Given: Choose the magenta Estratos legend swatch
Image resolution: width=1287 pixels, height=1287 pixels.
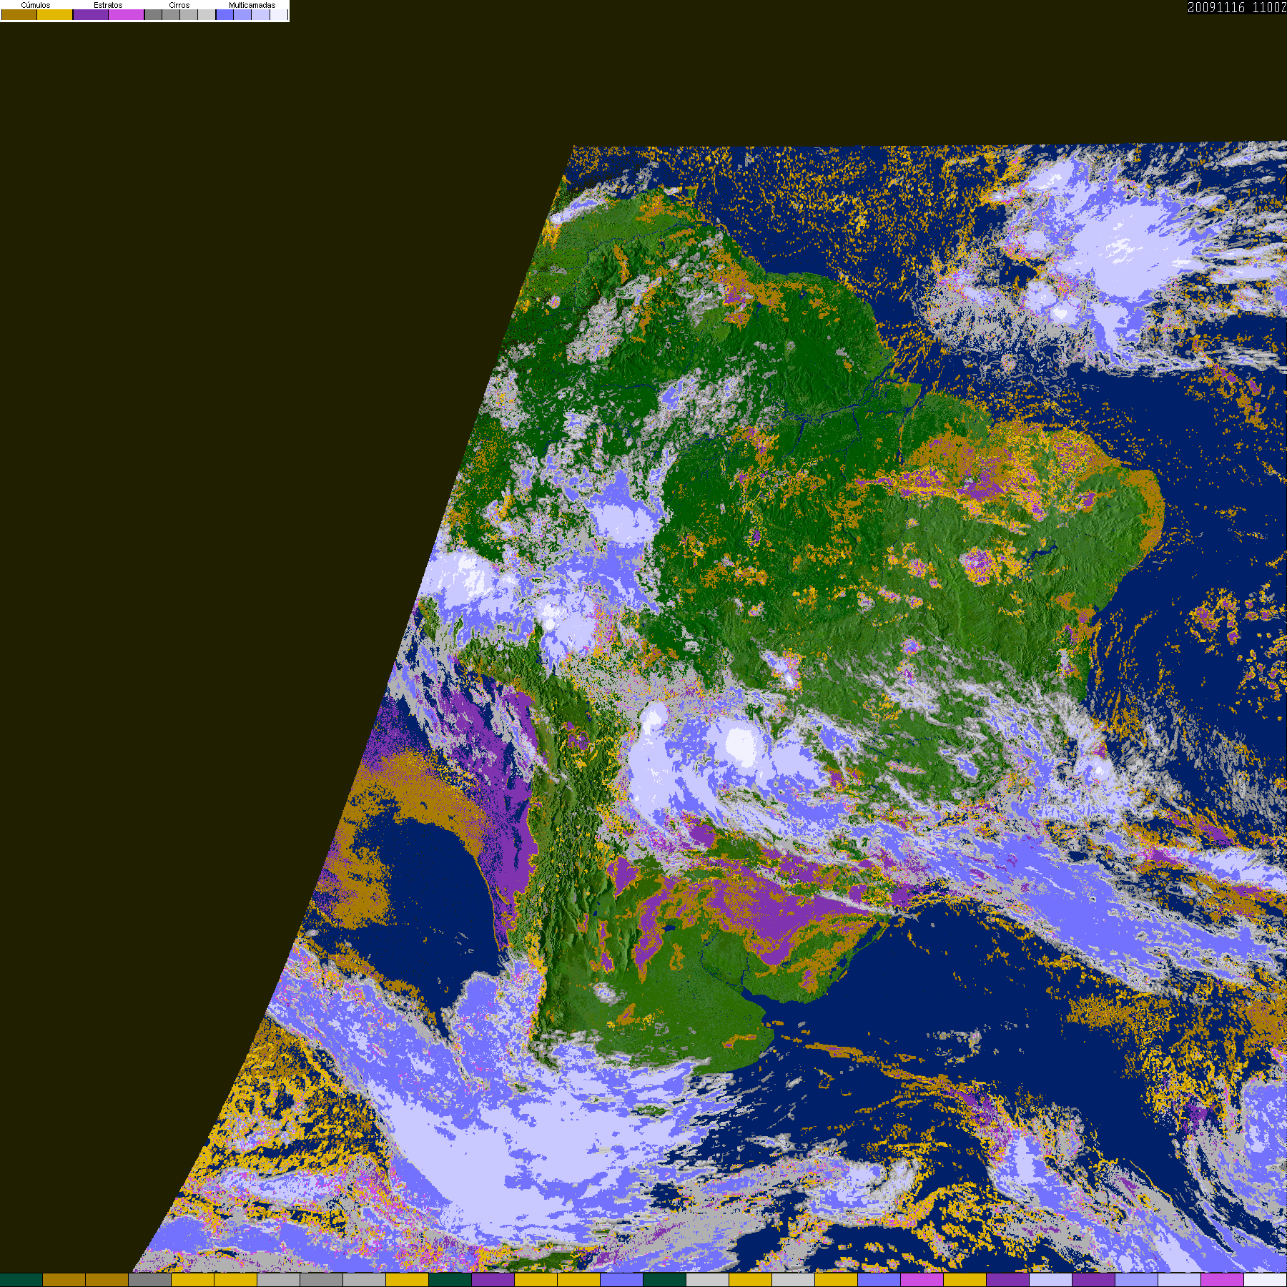Looking at the screenshot, I should [127, 15].
